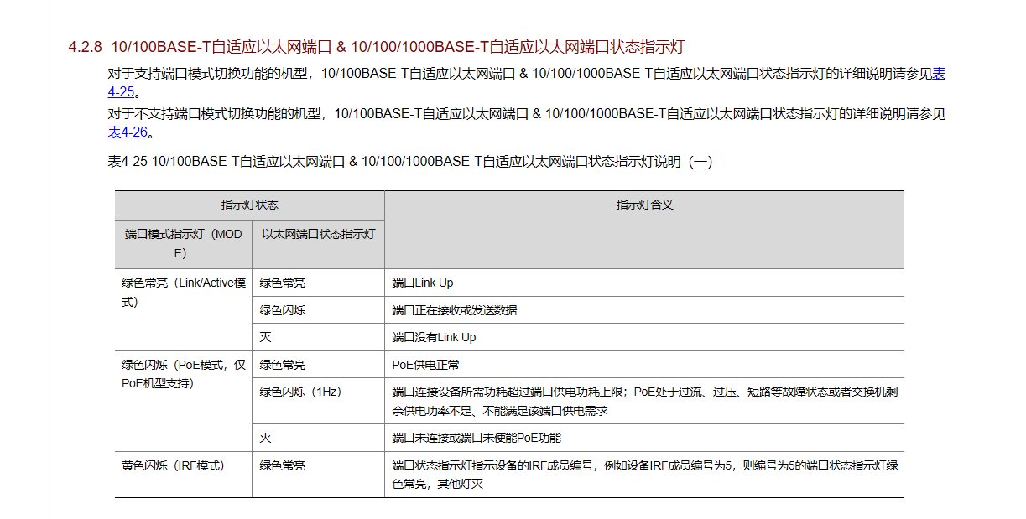The width and height of the screenshot is (1026, 519).
Task: Click the 端口Link Up cell
Action: coord(644,283)
